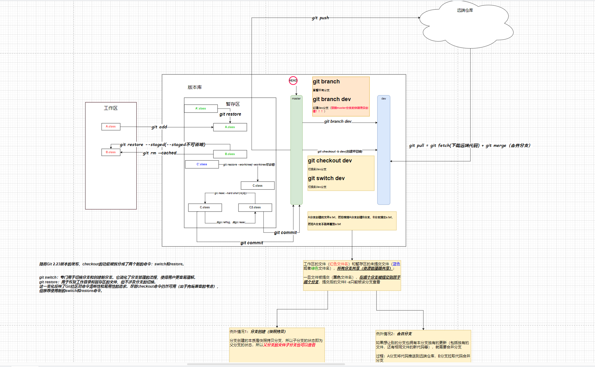The width and height of the screenshot is (595, 367).
Task: Click the git rm --cached label
Action: click(160, 153)
